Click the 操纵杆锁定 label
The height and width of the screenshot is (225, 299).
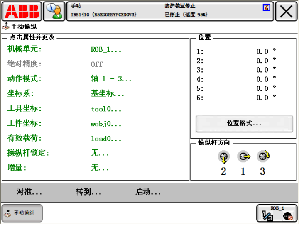(x=28, y=153)
